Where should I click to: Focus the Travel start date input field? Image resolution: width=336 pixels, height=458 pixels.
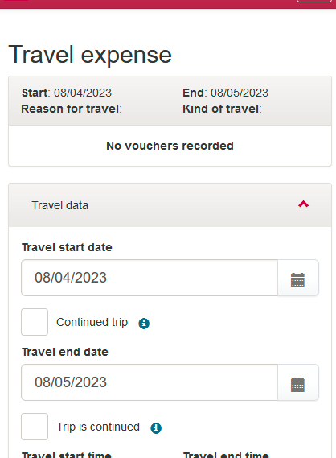150,278
